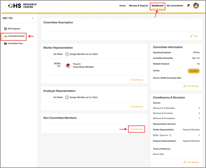Open the user profile avatar menu
The image size is (206, 168).
pyautogui.click(x=196, y=6)
